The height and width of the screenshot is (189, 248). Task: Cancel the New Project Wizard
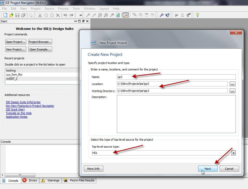[229, 169]
